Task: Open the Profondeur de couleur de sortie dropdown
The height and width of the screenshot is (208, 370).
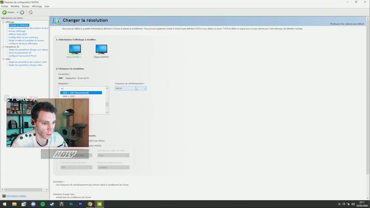Action: (113, 155)
